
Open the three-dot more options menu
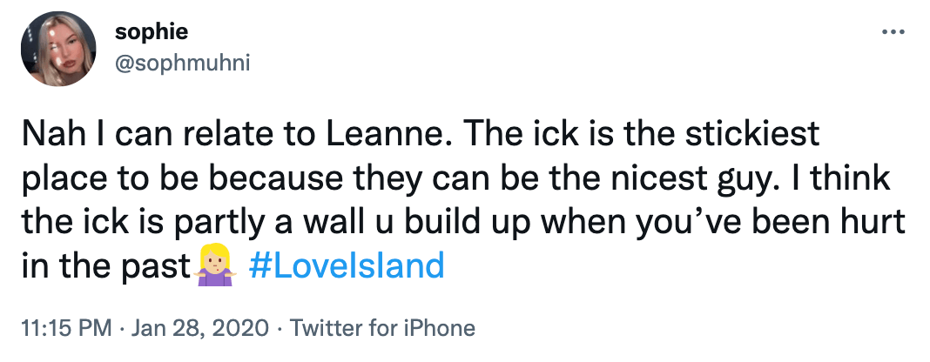click(894, 32)
